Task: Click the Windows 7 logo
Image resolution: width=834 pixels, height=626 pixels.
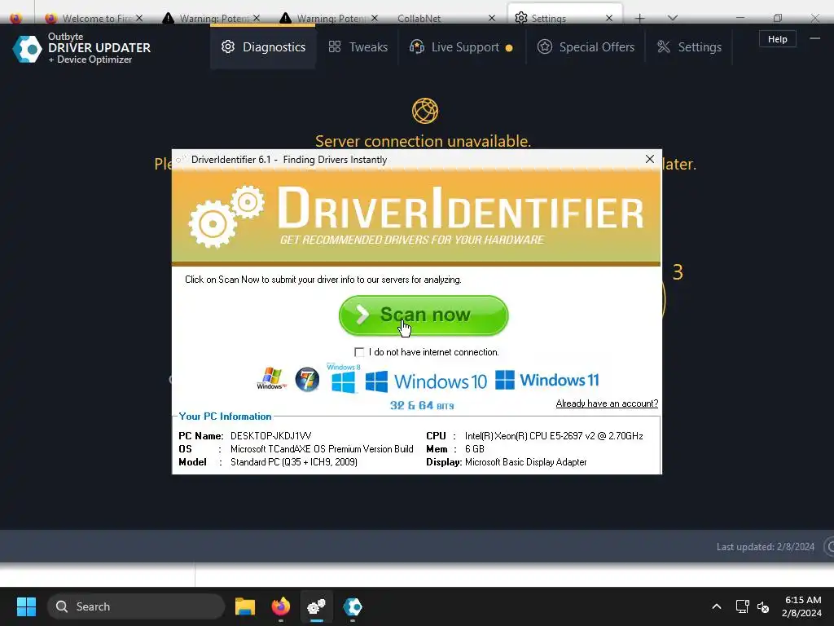Action: [x=307, y=380]
